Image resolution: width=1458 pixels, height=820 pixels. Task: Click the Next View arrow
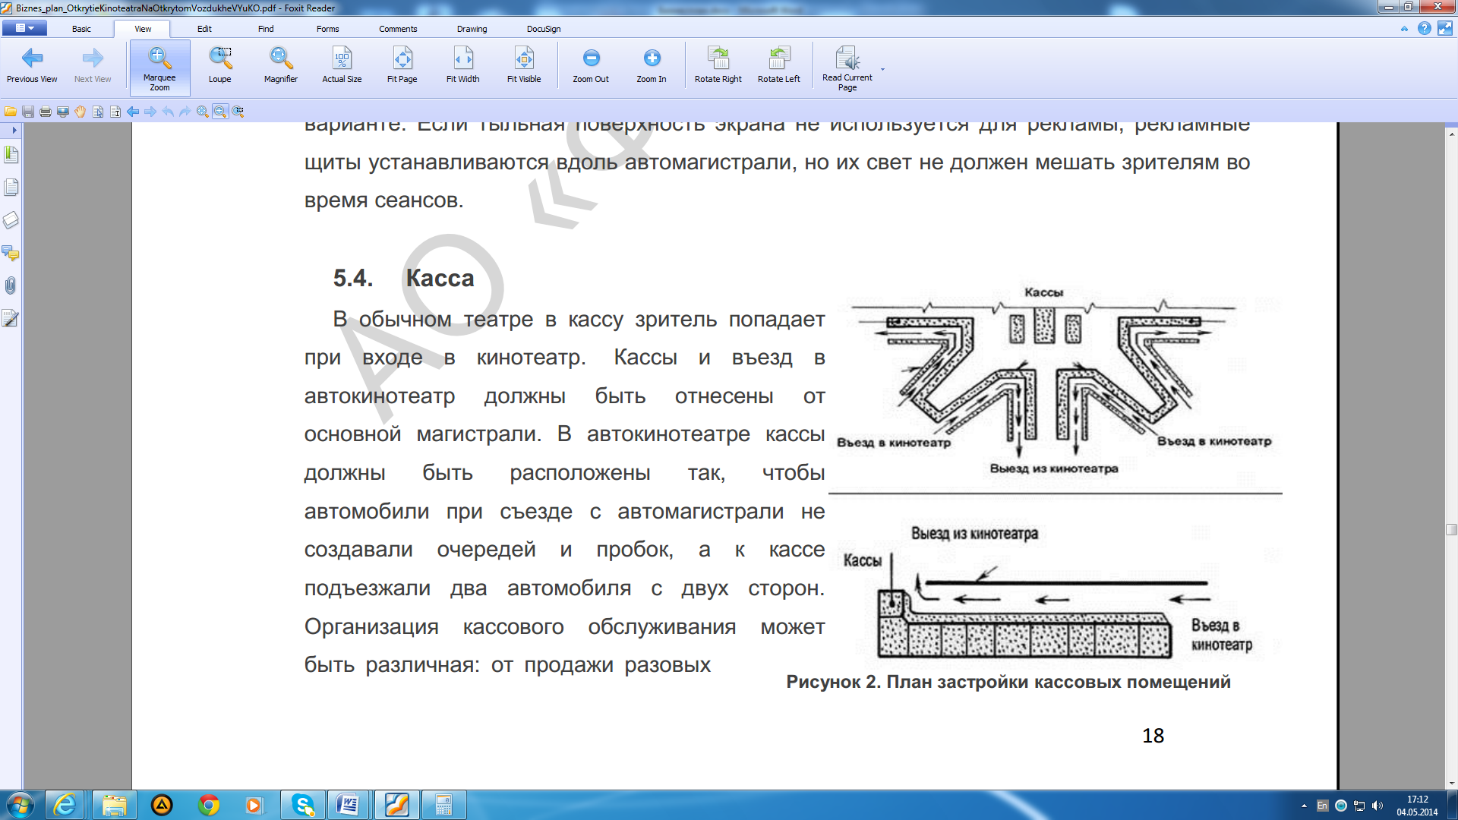coord(93,65)
